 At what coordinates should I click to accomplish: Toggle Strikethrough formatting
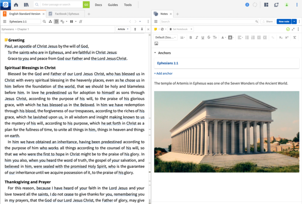pos(209,38)
